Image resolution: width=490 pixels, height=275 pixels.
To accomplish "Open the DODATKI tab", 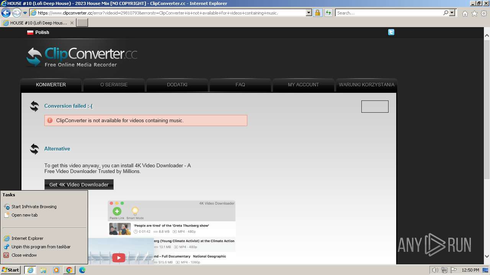I will click(x=177, y=85).
